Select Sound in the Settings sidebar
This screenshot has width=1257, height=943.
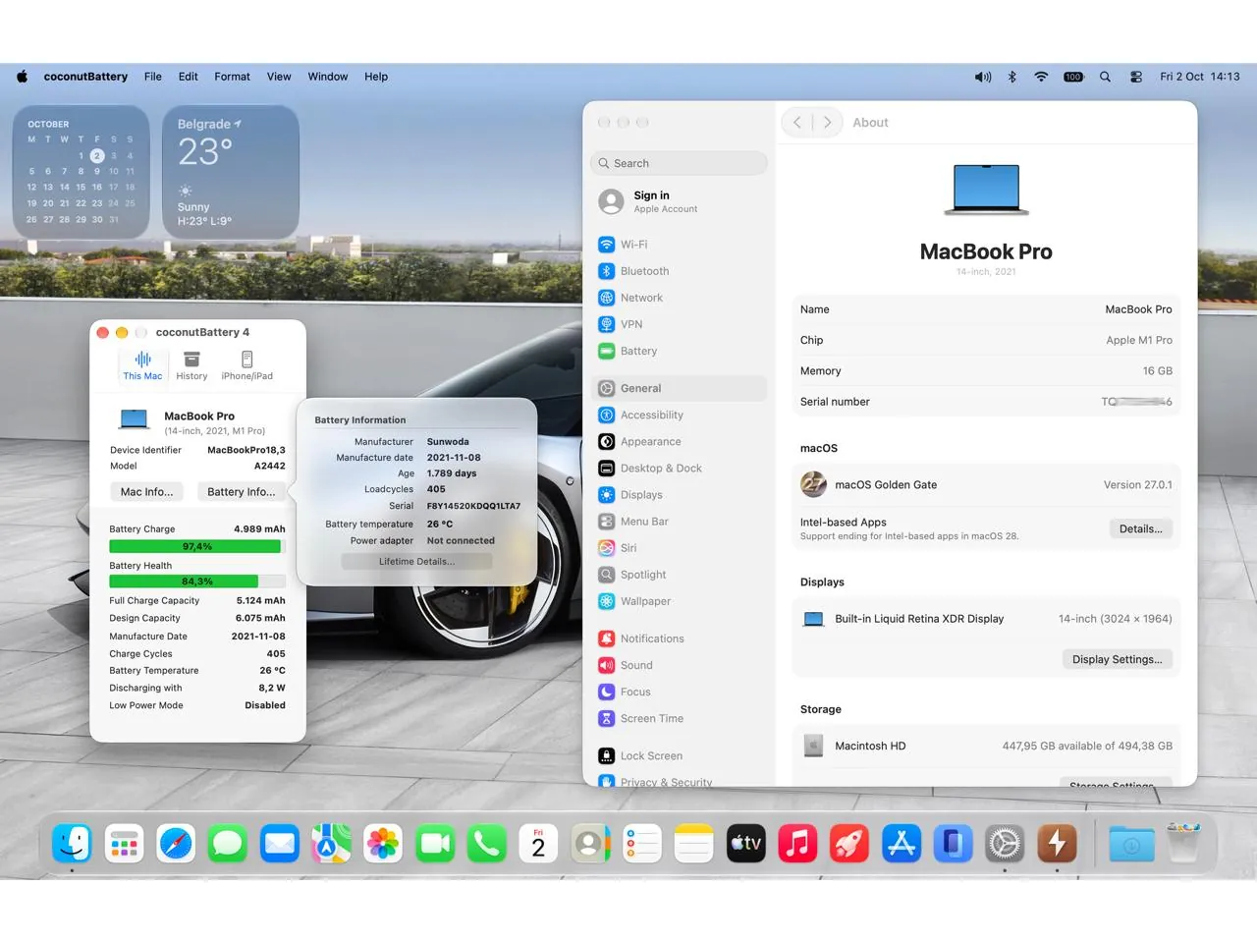coord(681,665)
